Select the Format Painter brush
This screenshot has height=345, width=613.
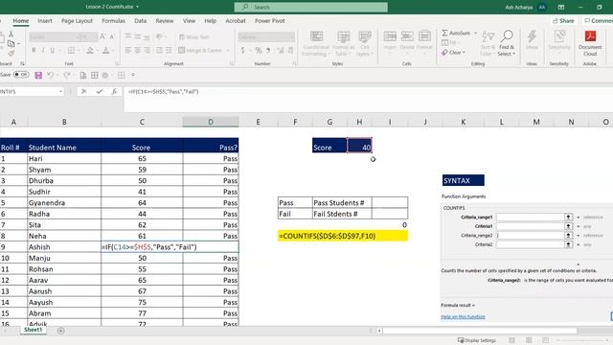[11, 53]
